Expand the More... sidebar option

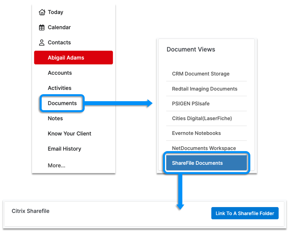click(56, 165)
